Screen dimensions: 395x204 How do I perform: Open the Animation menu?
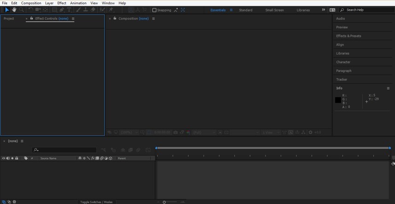pyautogui.click(x=78, y=3)
